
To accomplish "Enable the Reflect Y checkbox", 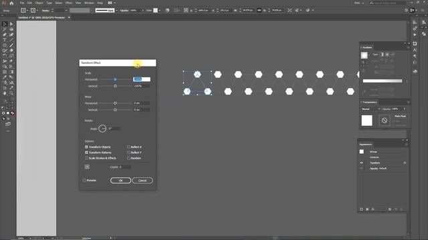I will [128, 153].
